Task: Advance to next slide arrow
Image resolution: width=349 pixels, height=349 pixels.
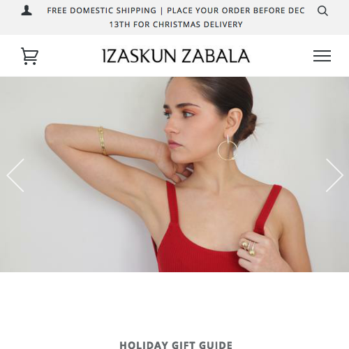Action: [334, 175]
